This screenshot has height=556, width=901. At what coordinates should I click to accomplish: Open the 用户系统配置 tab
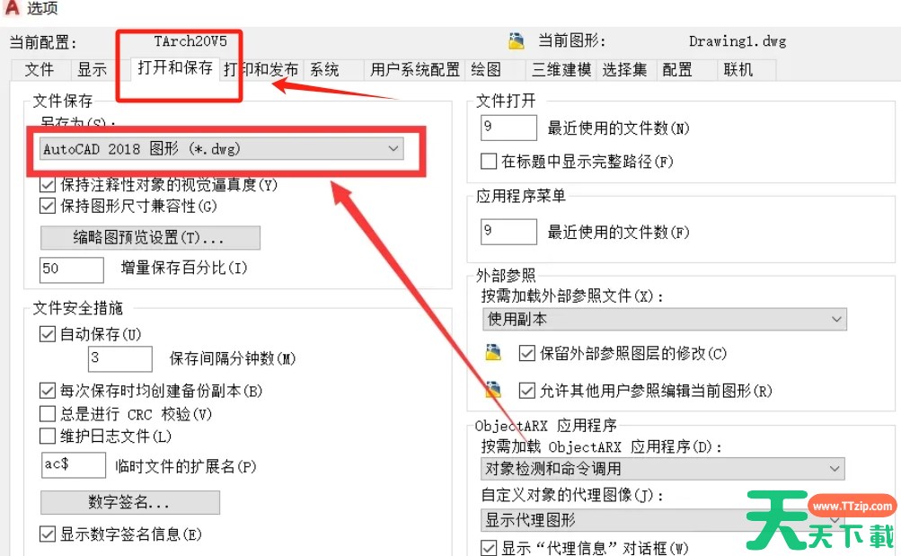point(415,69)
